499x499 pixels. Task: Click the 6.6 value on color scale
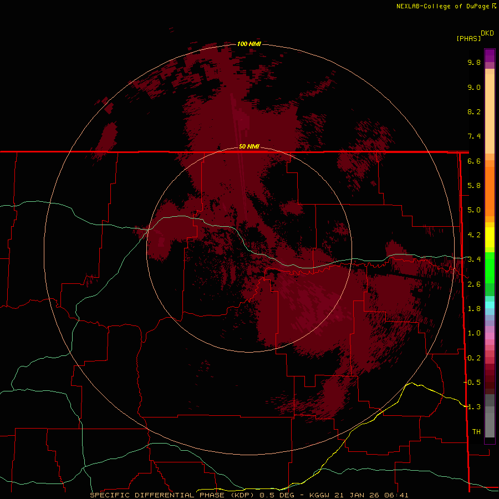474,161
